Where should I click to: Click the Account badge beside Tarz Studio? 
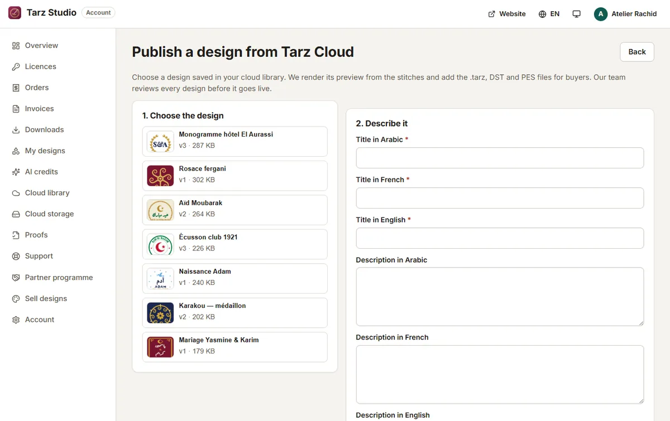point(98,13)
